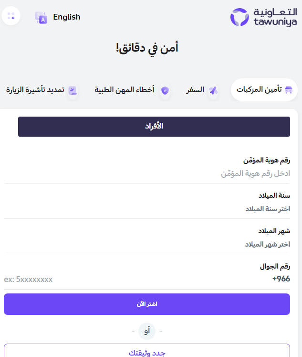This screenshot has width=302, height=357.
Task: Open the four-dot apps menu
Action: 11,16
